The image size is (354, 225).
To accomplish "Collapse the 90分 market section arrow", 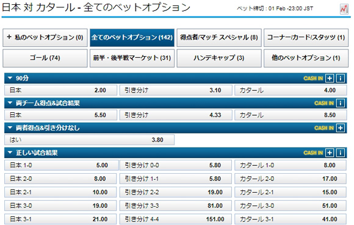I will 10,78.
